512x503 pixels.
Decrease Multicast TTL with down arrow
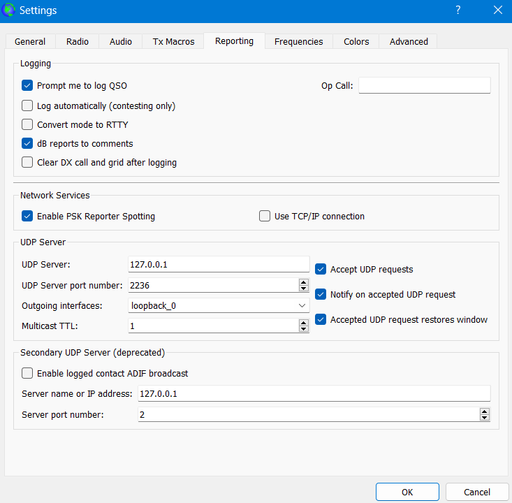pos(304,329)
